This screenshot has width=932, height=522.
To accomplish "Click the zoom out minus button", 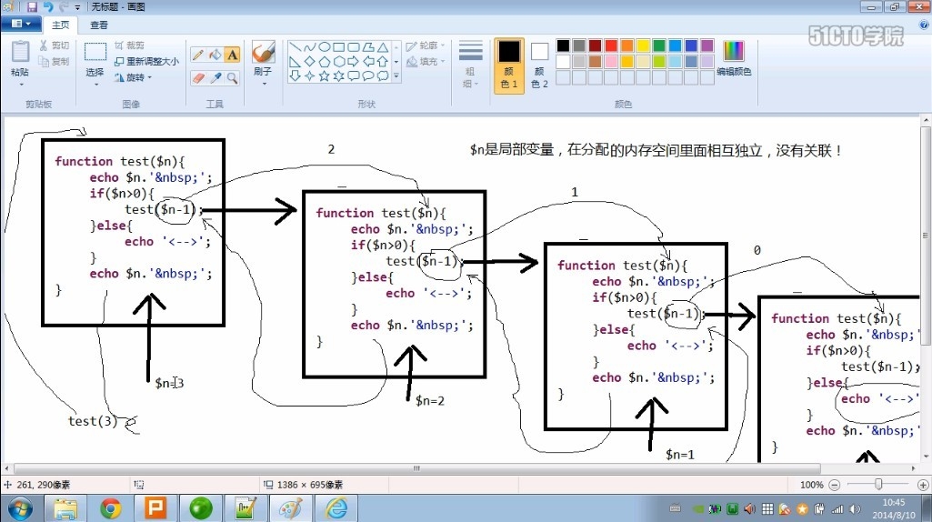I will pos(835,485).
